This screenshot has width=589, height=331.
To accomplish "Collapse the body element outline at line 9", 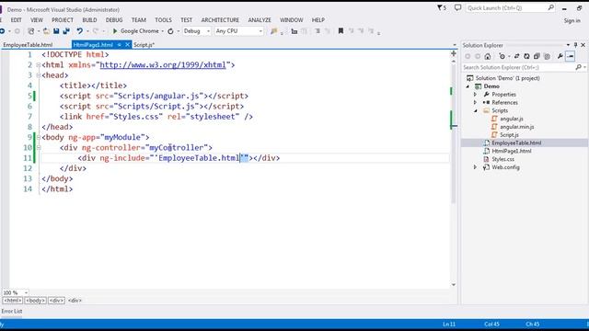I will (39, 137).
